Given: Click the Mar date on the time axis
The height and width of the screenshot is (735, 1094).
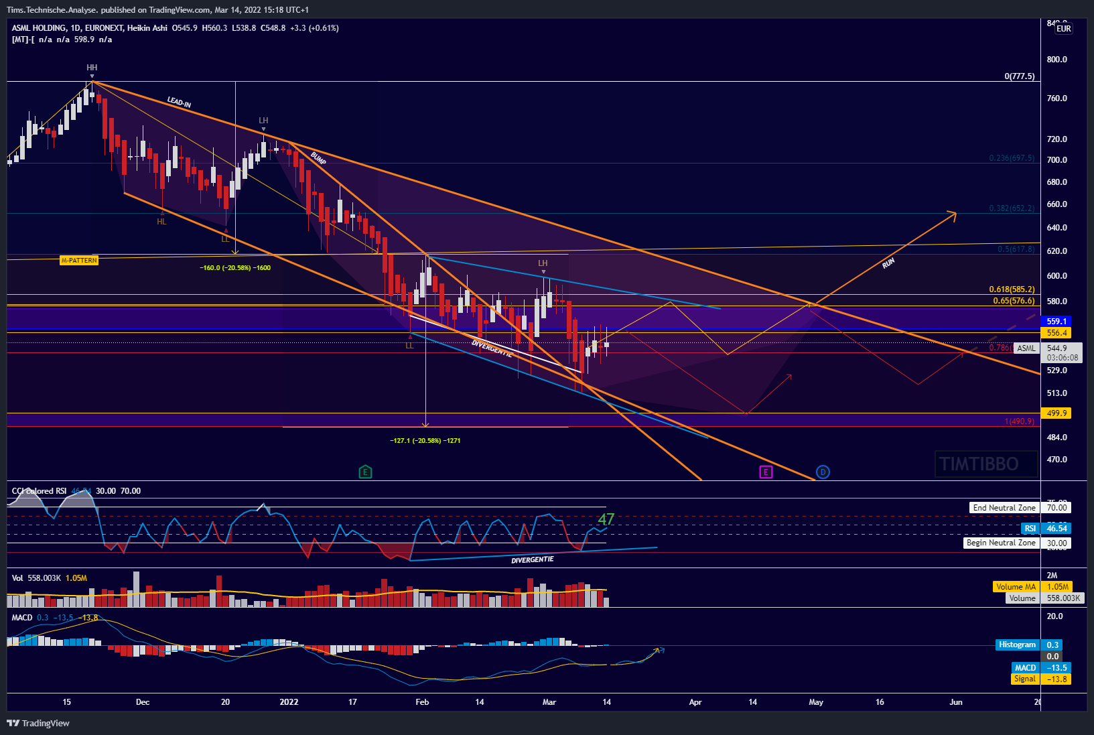Looking at the screenshot, I should [549, 702].
